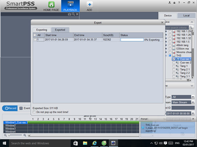Click the timeline zoom slider handle
This screenshot has height=147, width=197.
[9, 135]
